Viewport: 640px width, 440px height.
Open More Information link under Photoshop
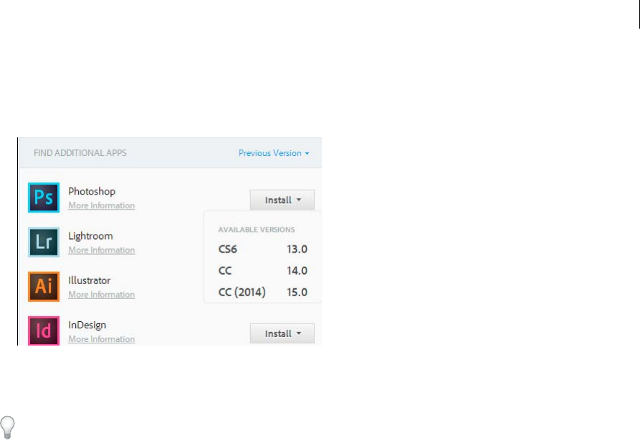[101, 205]
